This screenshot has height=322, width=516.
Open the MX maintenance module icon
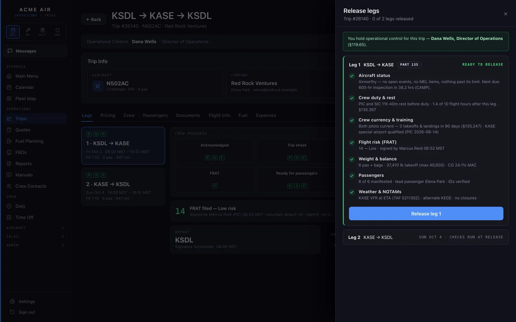28,32
